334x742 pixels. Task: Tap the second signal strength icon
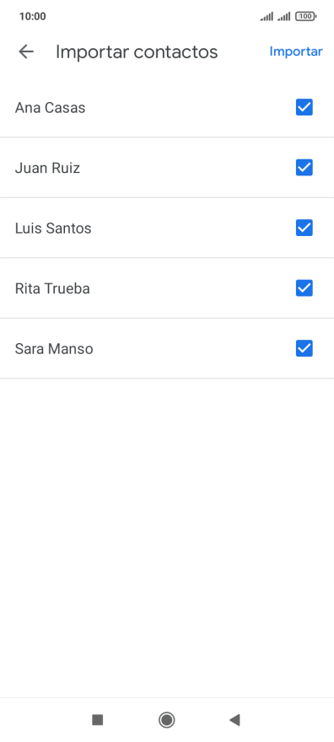pos(284,17)
